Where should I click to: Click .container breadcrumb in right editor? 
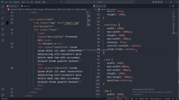pyautogui.click(x=113, y=9)
